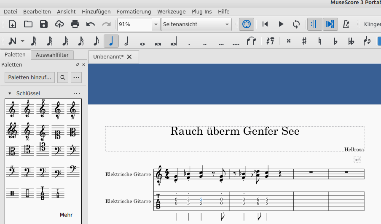Close the Paletten panel
This screenshot has width=381, height=224.
[83, 64]
